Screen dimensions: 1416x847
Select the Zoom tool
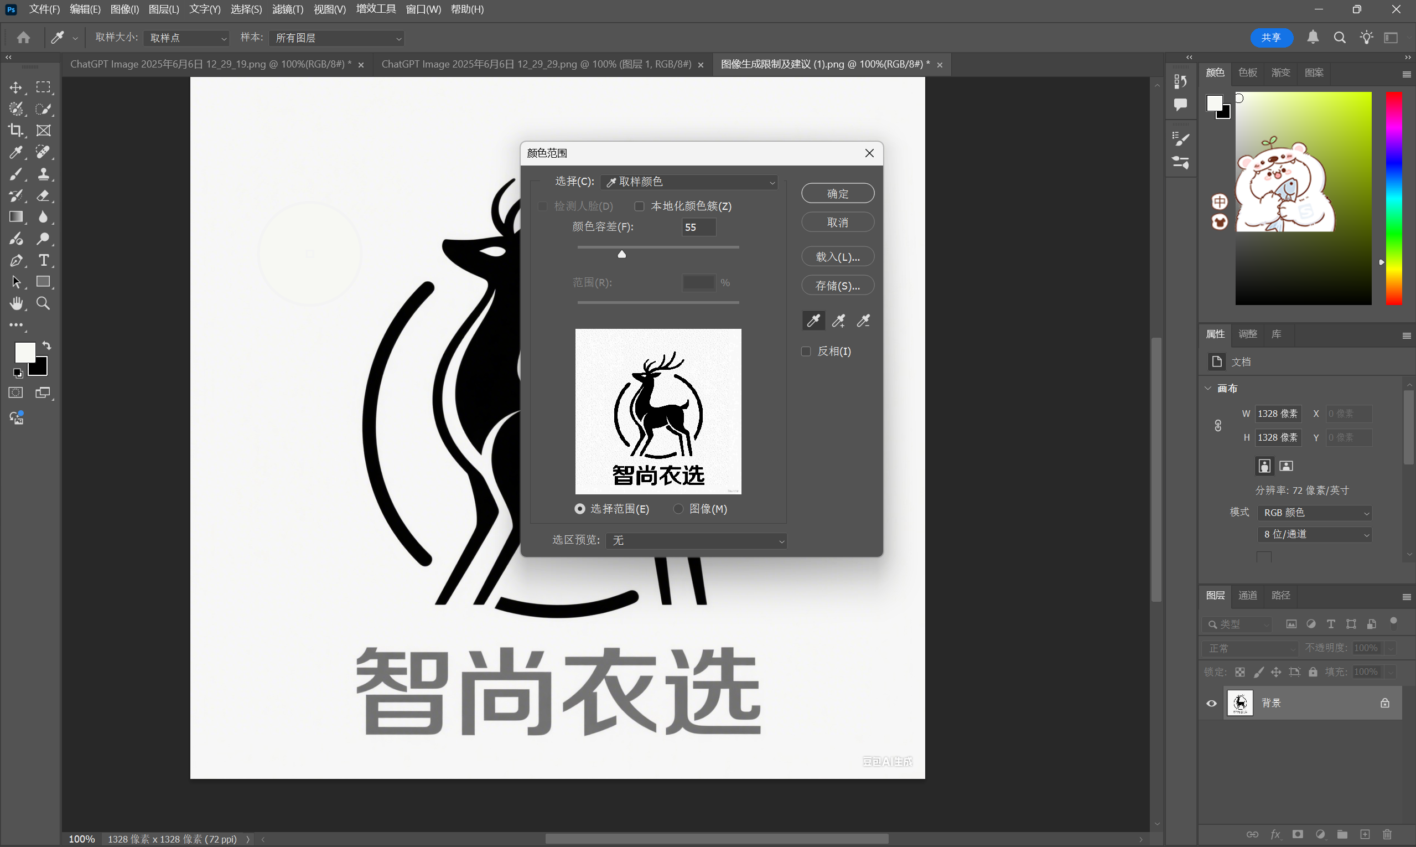click(43, 303)
